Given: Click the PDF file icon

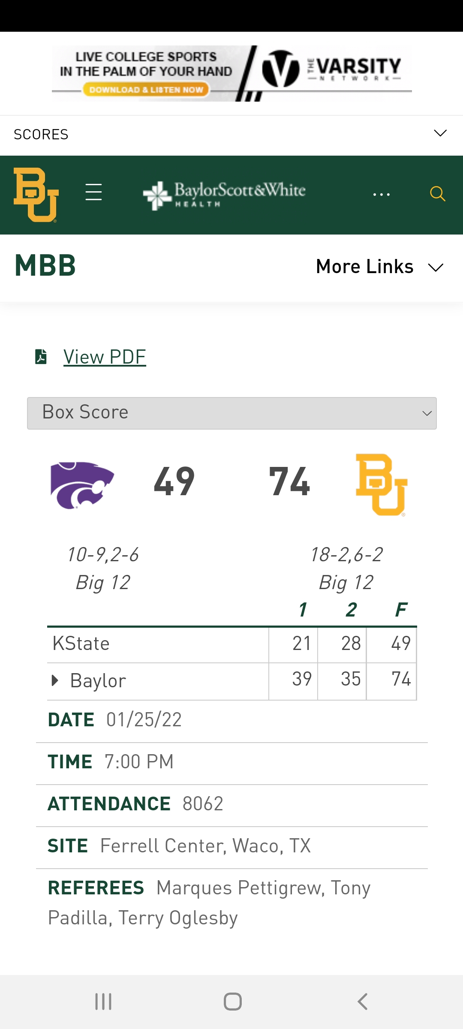Looking at the screenshot, I should [41, 357].
